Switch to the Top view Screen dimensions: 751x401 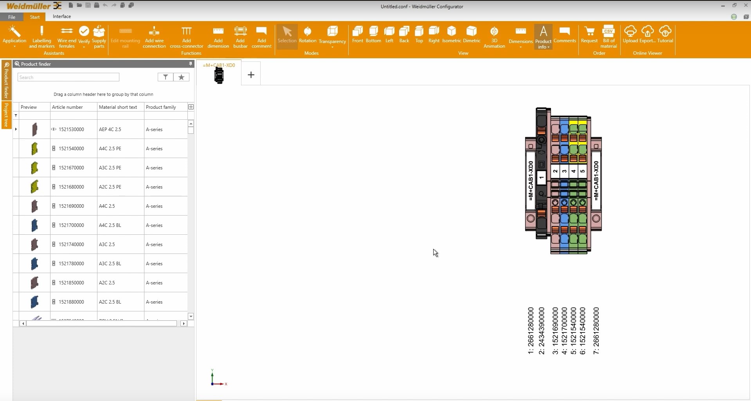pyautogui.click(x=419, y=34)
